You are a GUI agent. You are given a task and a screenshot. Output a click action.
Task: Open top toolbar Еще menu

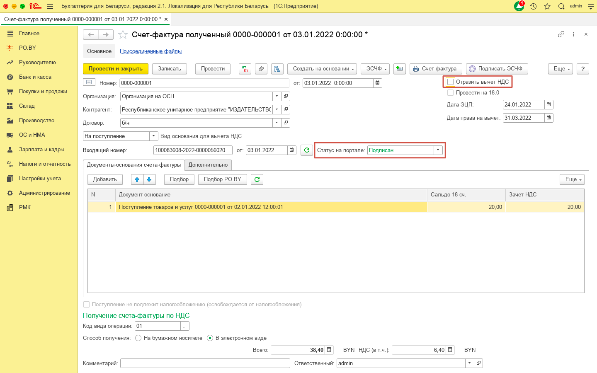pos(561,69)
